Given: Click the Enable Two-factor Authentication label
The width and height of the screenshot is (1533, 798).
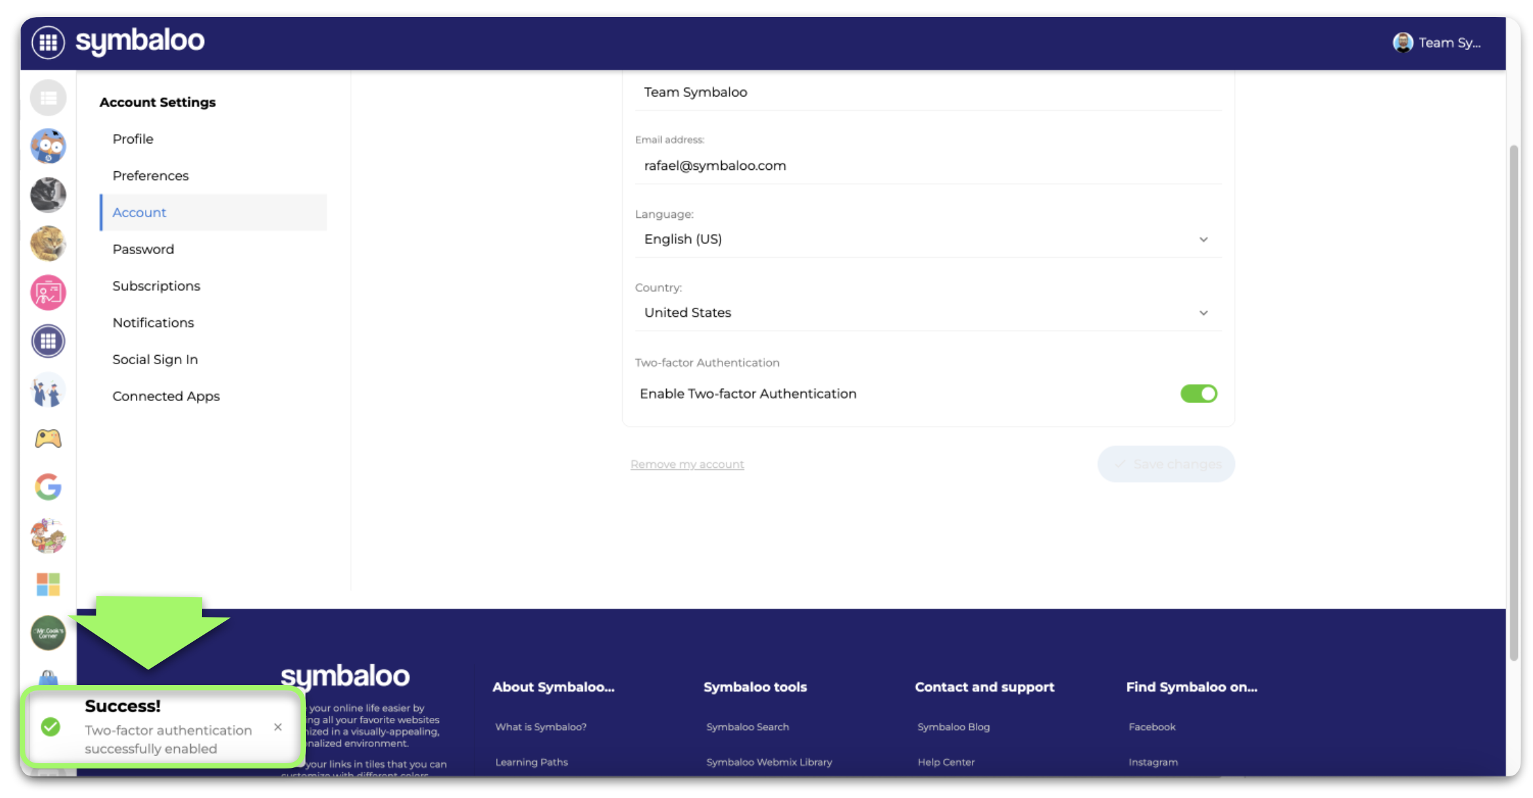Looking at the screenshot, I should click(x=748, y=394).
